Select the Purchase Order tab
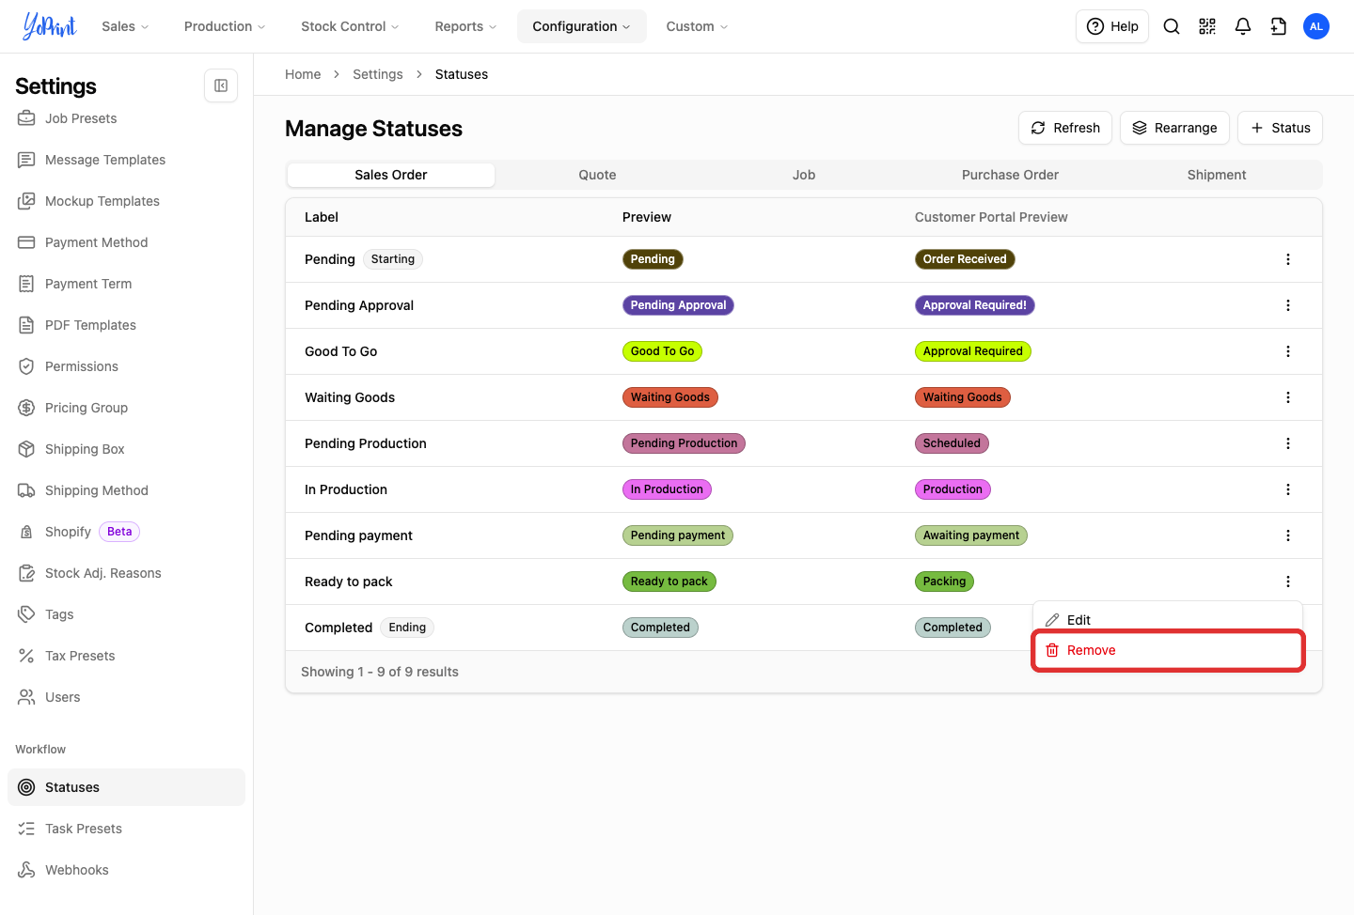 pos(1010,175)
